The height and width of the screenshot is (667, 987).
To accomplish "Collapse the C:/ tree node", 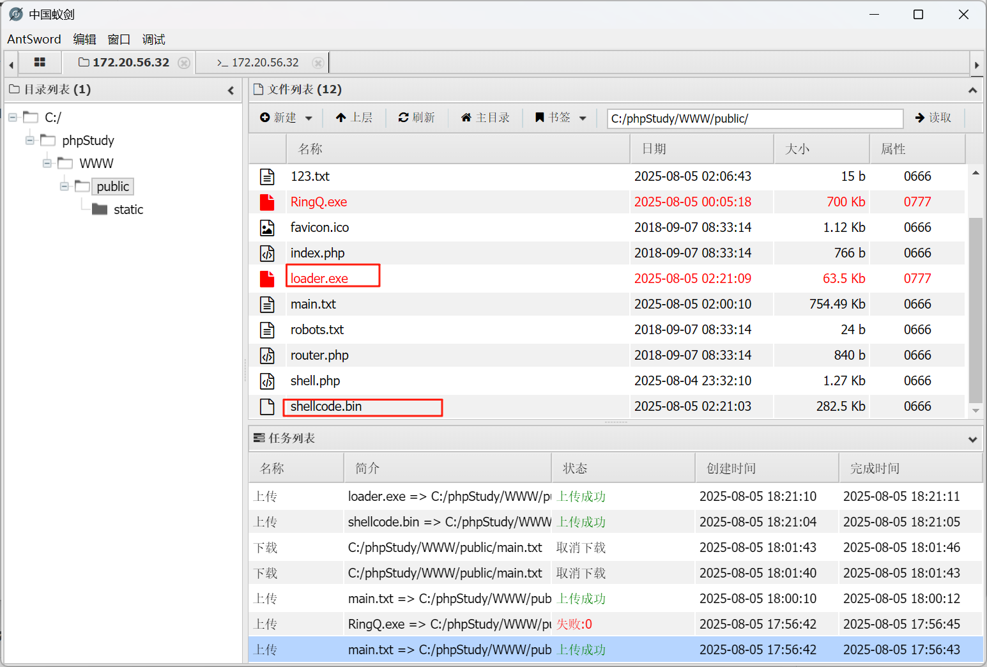I will point(12,118).
